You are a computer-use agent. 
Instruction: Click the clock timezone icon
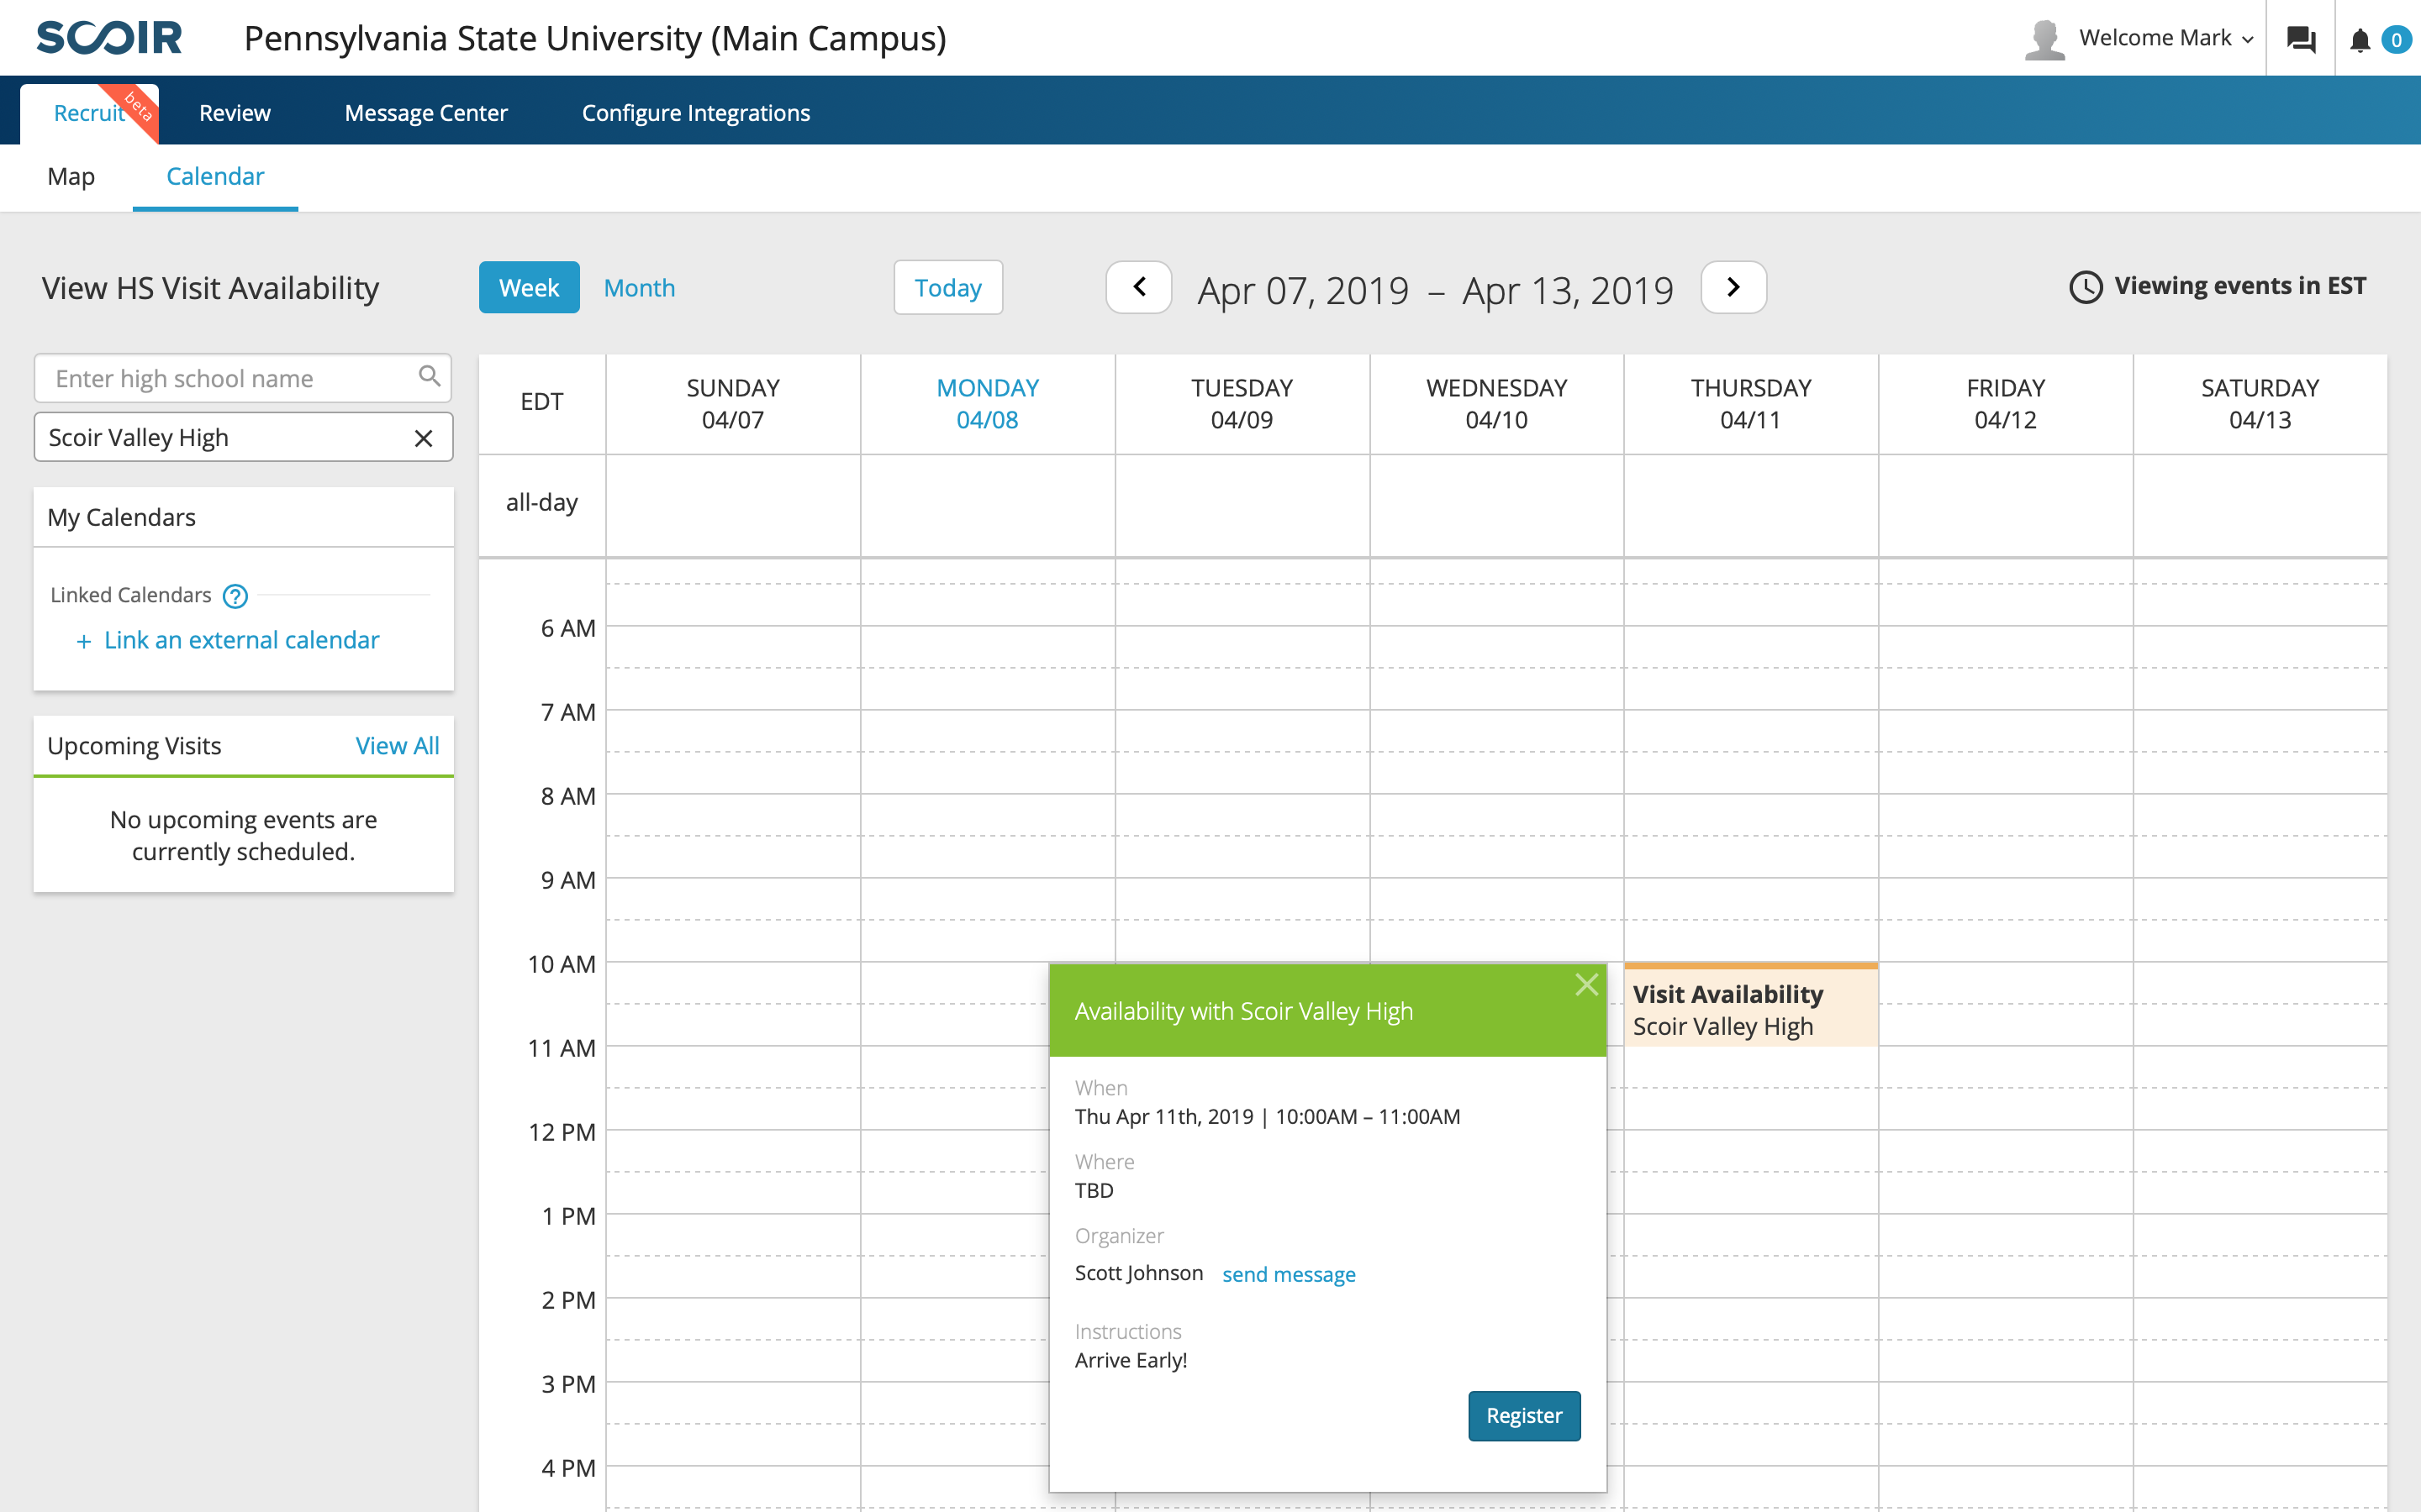[x=2086, y=287]
